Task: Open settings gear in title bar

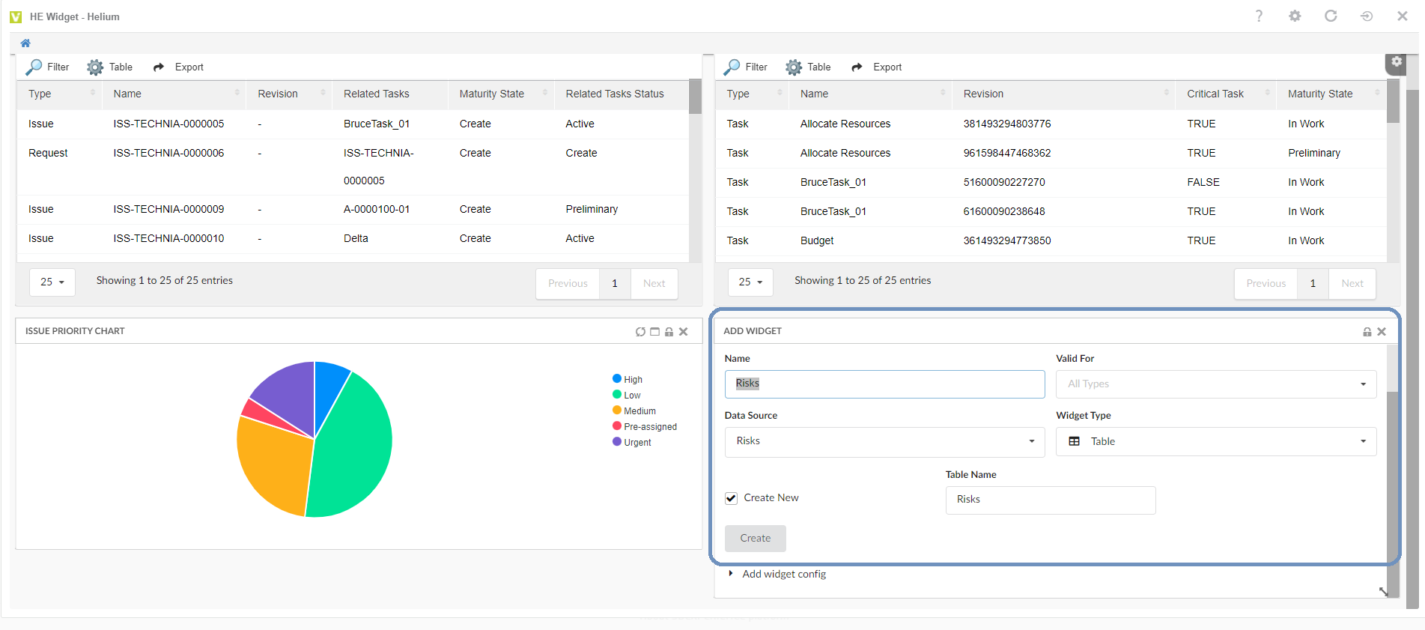Action: [x=1295, y=16]
